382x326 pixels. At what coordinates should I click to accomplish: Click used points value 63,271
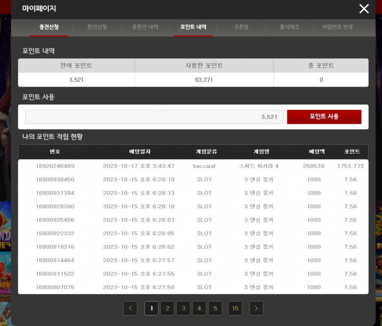[x=204, y=80]
